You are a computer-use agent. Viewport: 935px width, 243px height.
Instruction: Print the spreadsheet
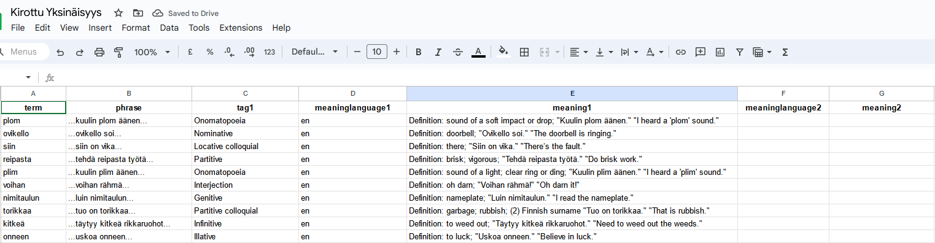99,52
